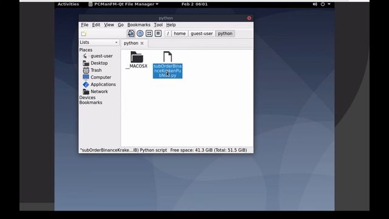The width and height of the screenshot is (389, 219).
Task: Close the python tab with its x
Action: 142,43
